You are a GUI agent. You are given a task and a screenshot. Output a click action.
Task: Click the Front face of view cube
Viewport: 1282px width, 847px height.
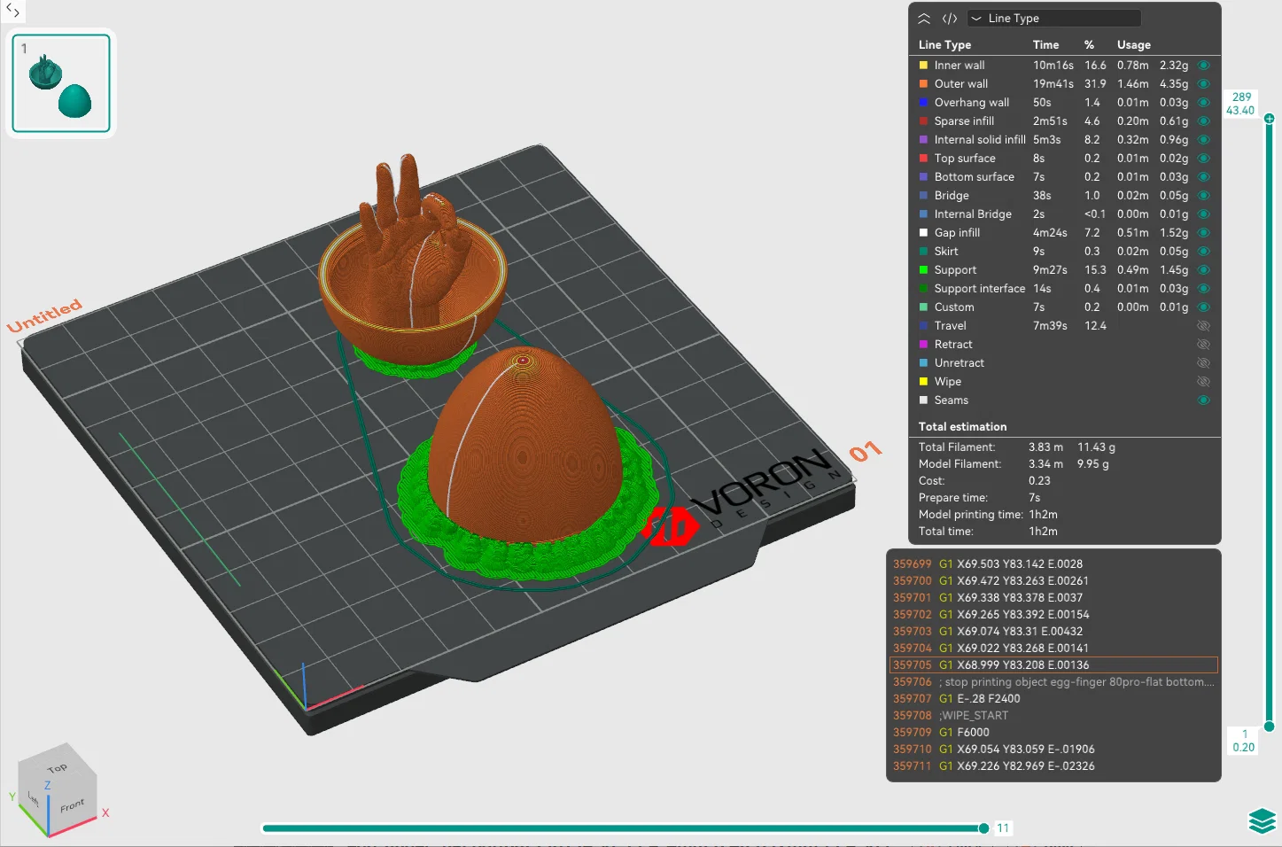coord(73,805)
